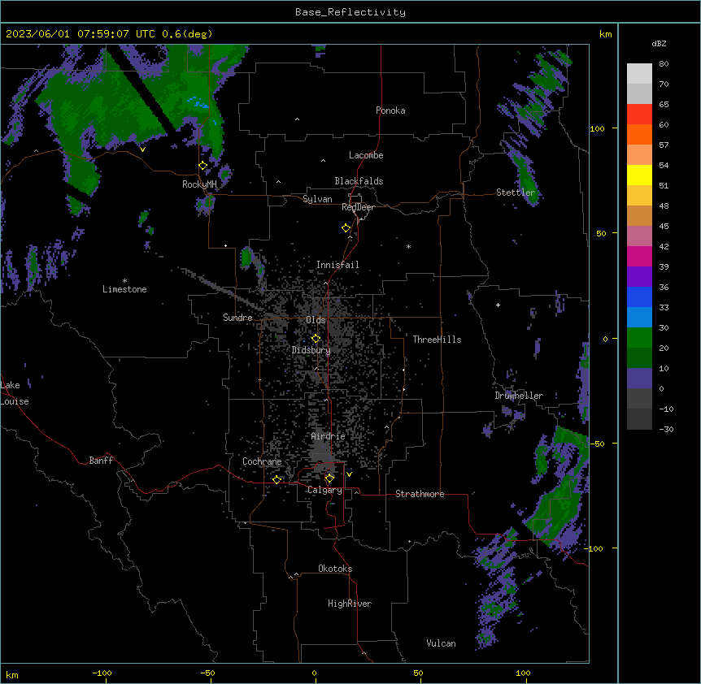Click the red 60-65 dBZ legend swatch
The height and width of the screenshot is (684, 701).
[x=639, y=115]
